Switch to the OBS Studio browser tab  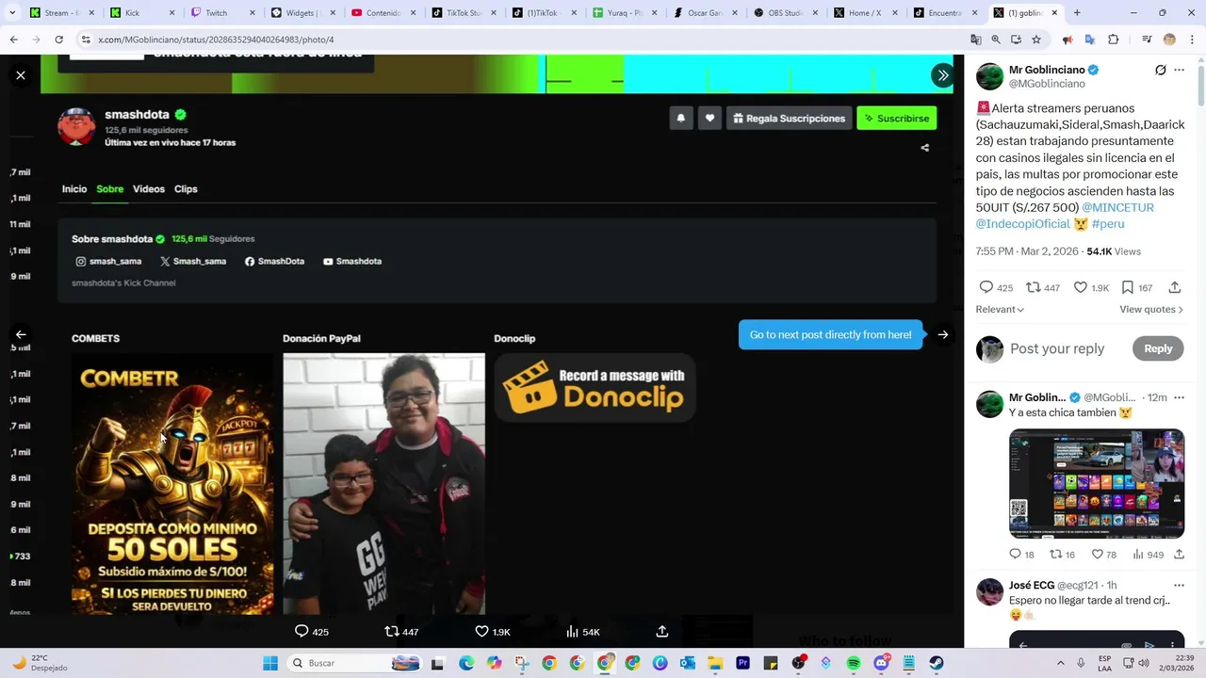(x=784, y=13)
